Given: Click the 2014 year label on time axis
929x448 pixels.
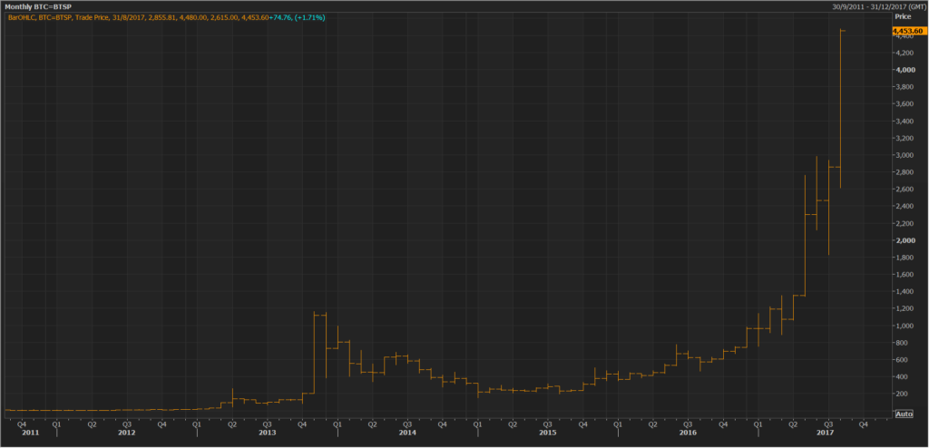Looking at the screenshot, I should 407,433.
